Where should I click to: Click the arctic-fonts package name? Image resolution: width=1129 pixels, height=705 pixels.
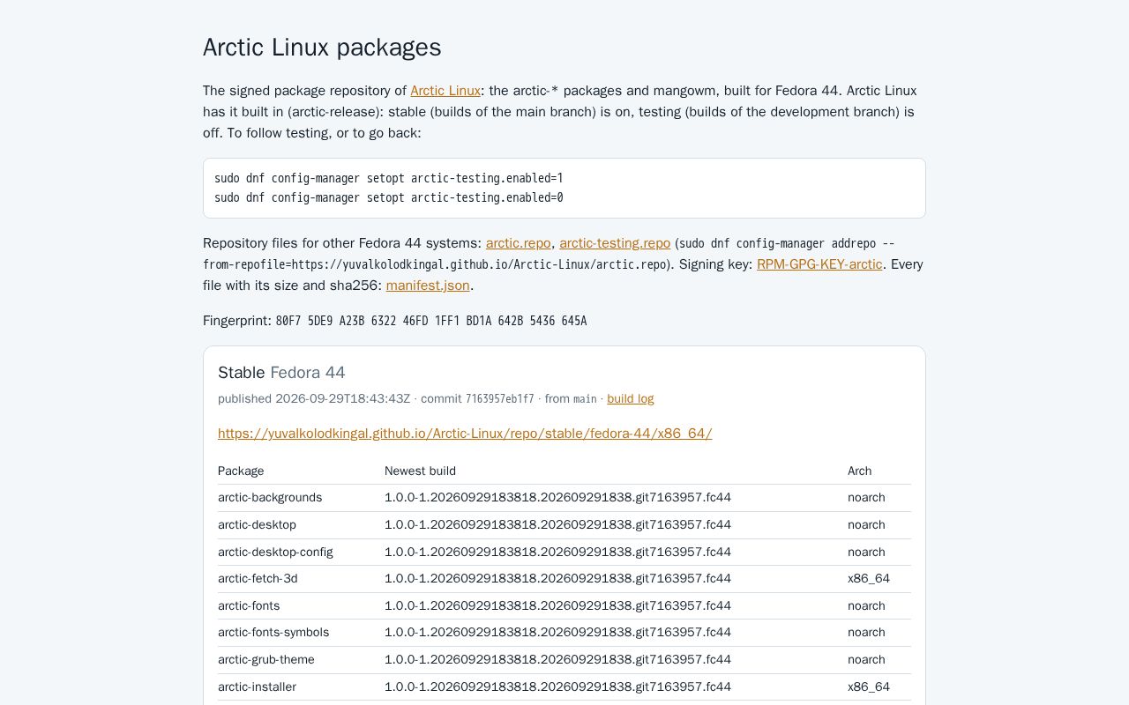(x=249, y=606)
